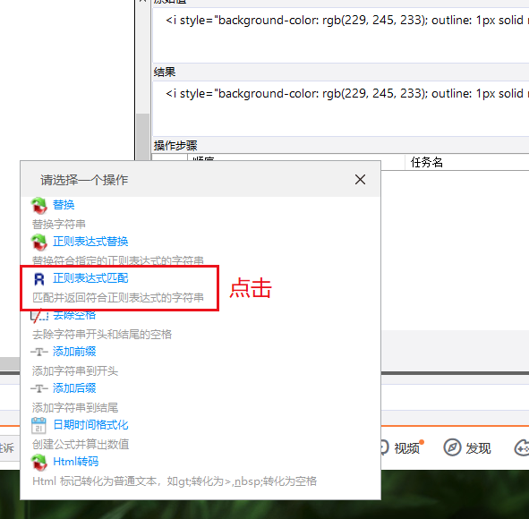This screenshot has width=529, height=519.
Task: Click the 结果 result text field
Action: 341,108
